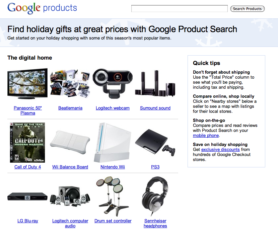This screenshot has height=233, width=278.
Task: Open the "Nintendo Wii" text link
Action: click(113, 167)
